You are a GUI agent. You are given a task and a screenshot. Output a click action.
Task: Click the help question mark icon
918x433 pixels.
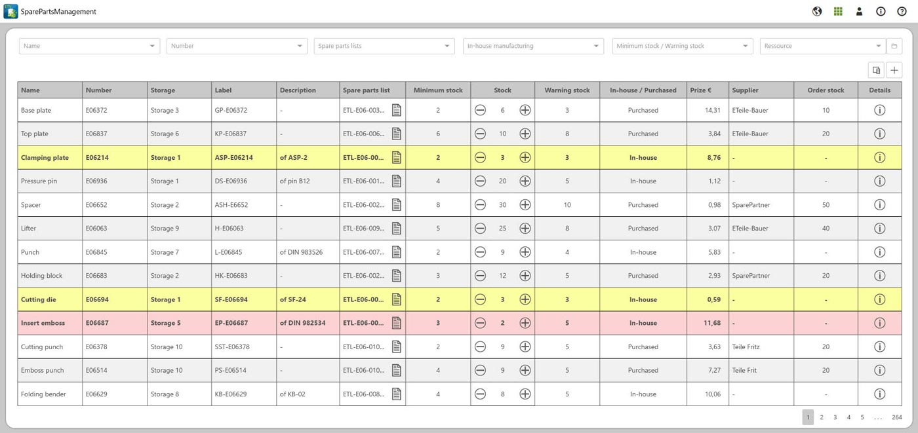(902, 11)
